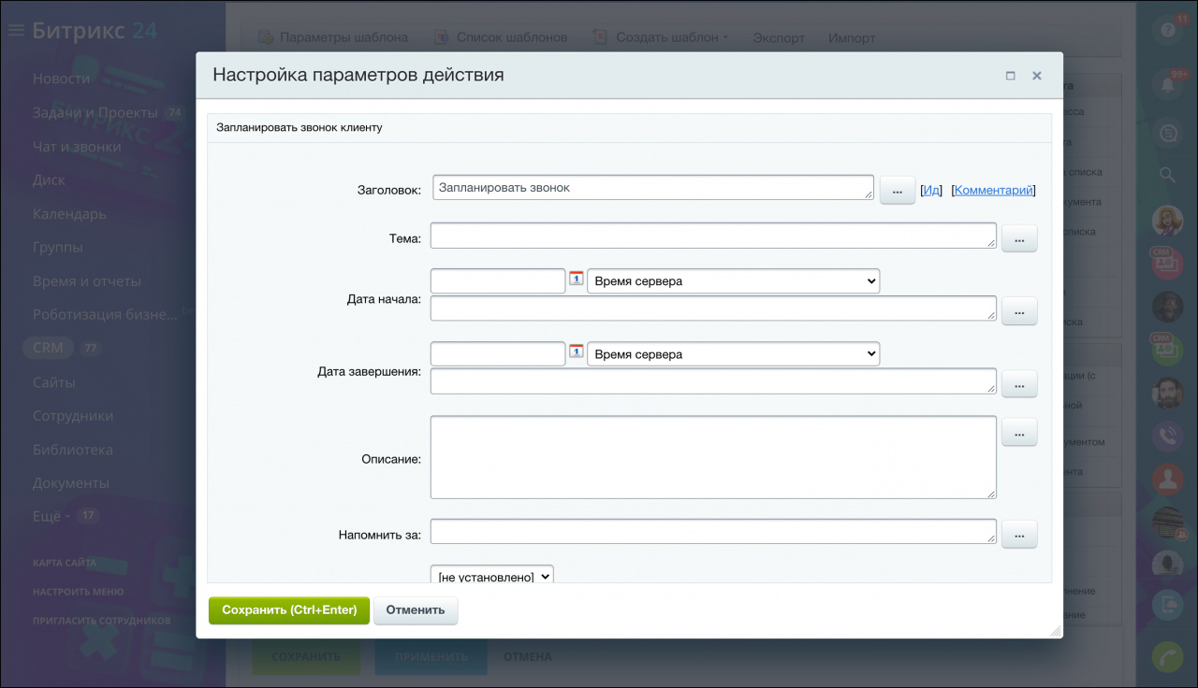
Task: Click the Отменить button
Action: click(x=416, y=610)
